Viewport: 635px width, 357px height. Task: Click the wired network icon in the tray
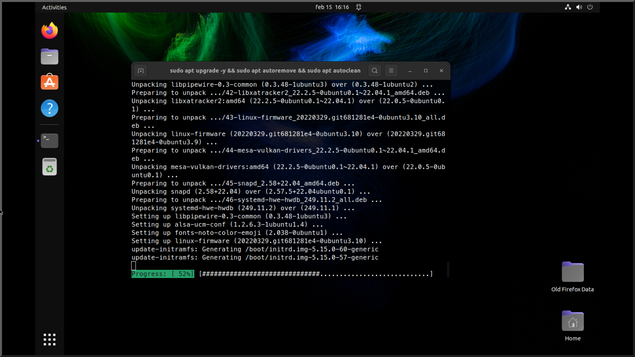click(x=568, y=7)
